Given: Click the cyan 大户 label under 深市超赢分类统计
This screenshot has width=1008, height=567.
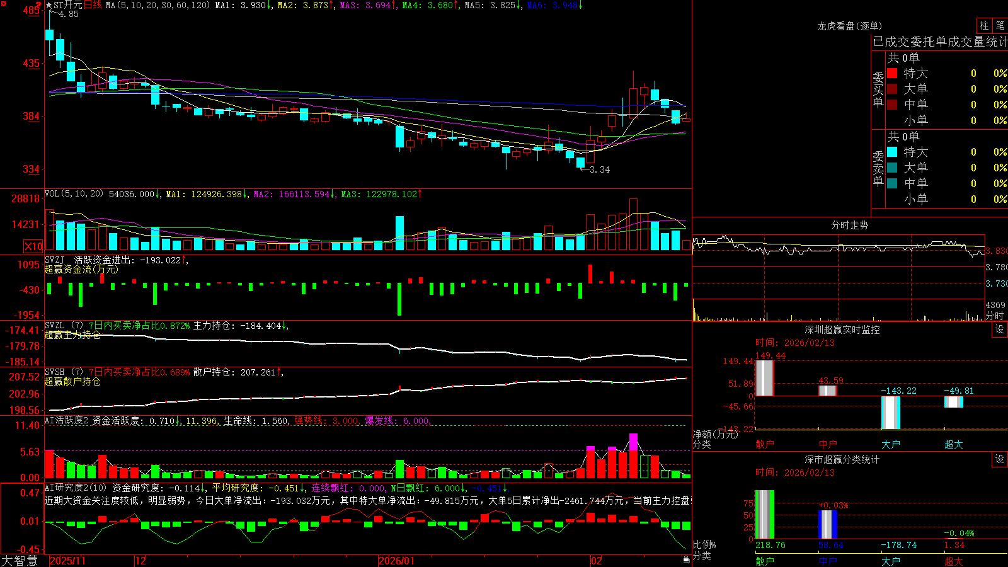Looking at the screenshot, I should [x=891, y=561].
